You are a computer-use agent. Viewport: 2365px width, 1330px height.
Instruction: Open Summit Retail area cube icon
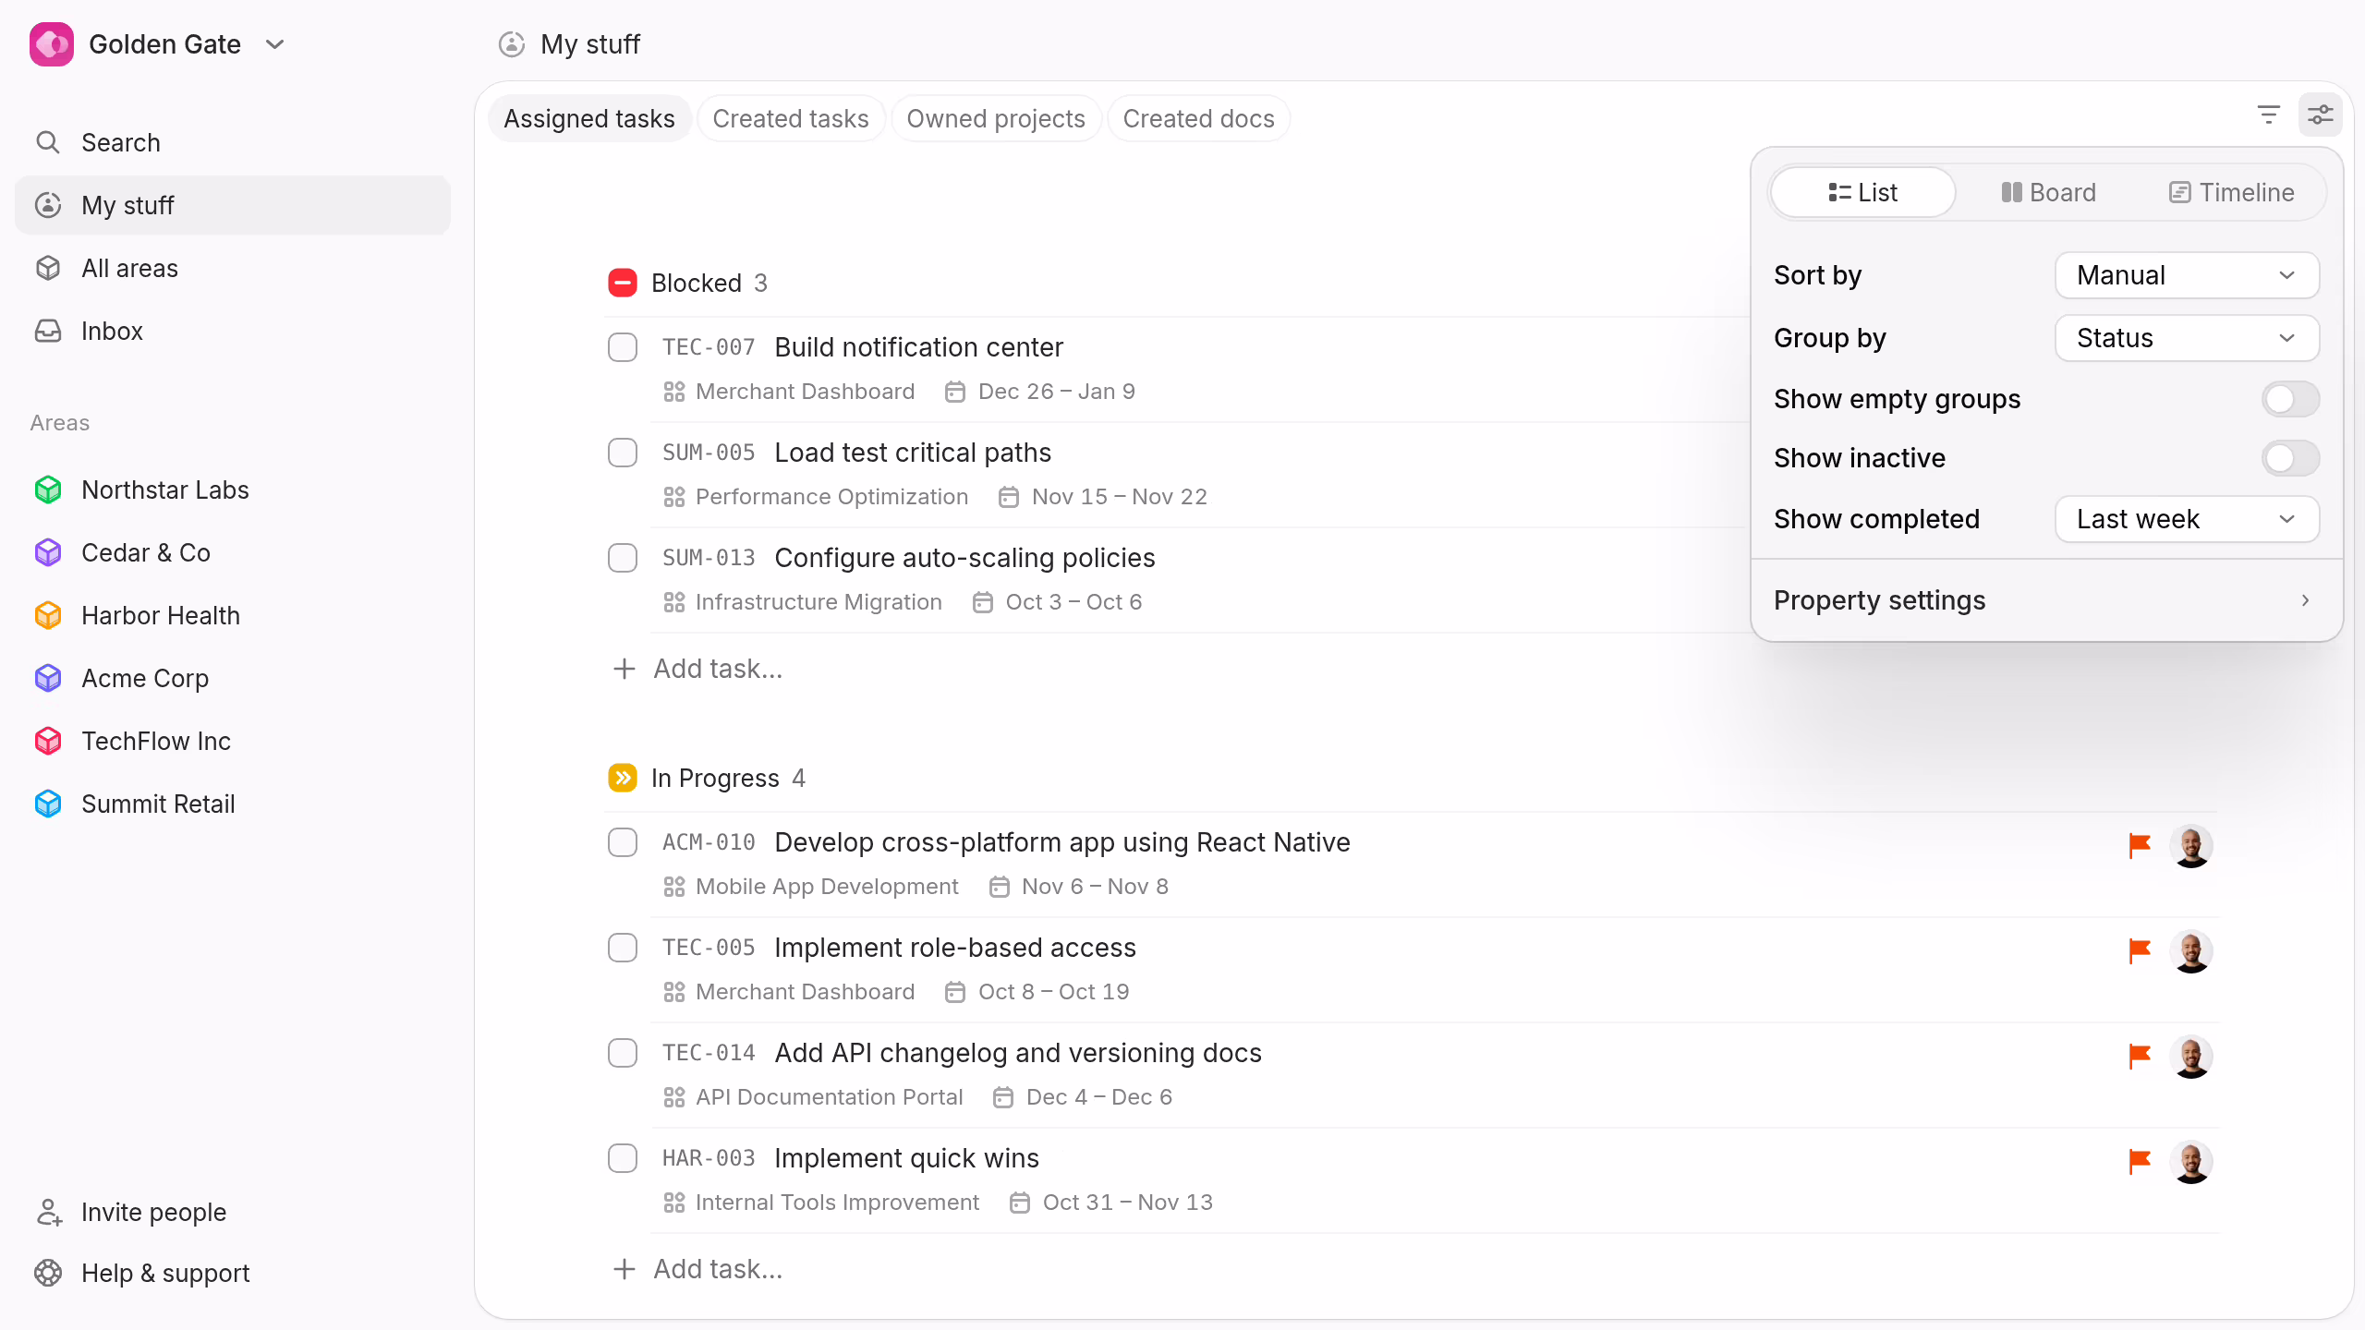(x=48, y=804)
